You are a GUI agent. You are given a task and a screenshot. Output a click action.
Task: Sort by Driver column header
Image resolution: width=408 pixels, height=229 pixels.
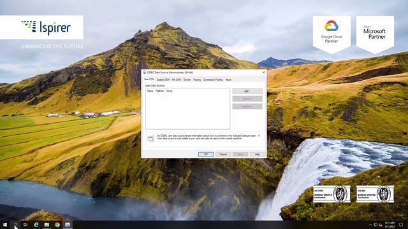pos(170,91)
